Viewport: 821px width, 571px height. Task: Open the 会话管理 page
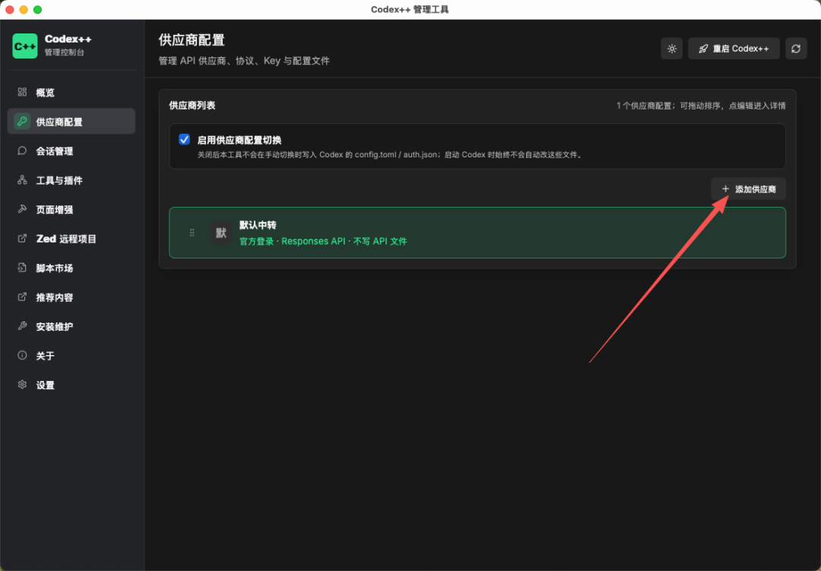click(x=71, y=151)
